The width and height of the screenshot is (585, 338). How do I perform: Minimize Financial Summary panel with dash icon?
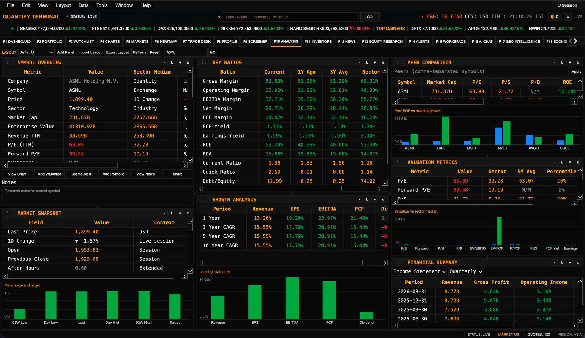(x=554, y=262)
